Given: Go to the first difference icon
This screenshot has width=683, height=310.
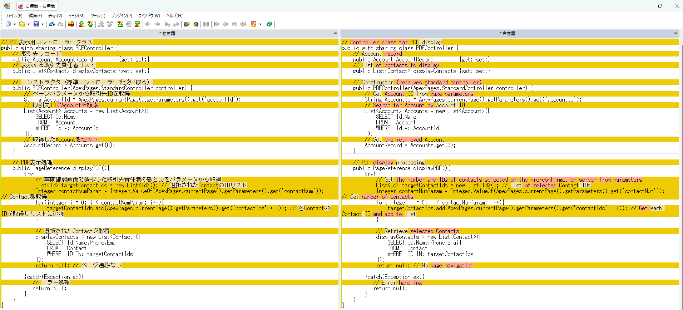Looking at the screenshot, I should coord(120,24).
